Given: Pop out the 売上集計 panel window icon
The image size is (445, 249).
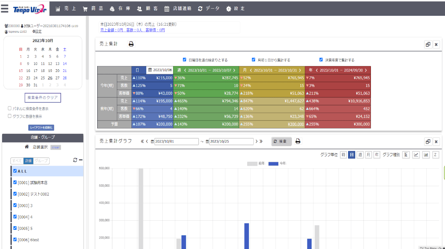Looking at the screenshot, I should click(428, 44).
